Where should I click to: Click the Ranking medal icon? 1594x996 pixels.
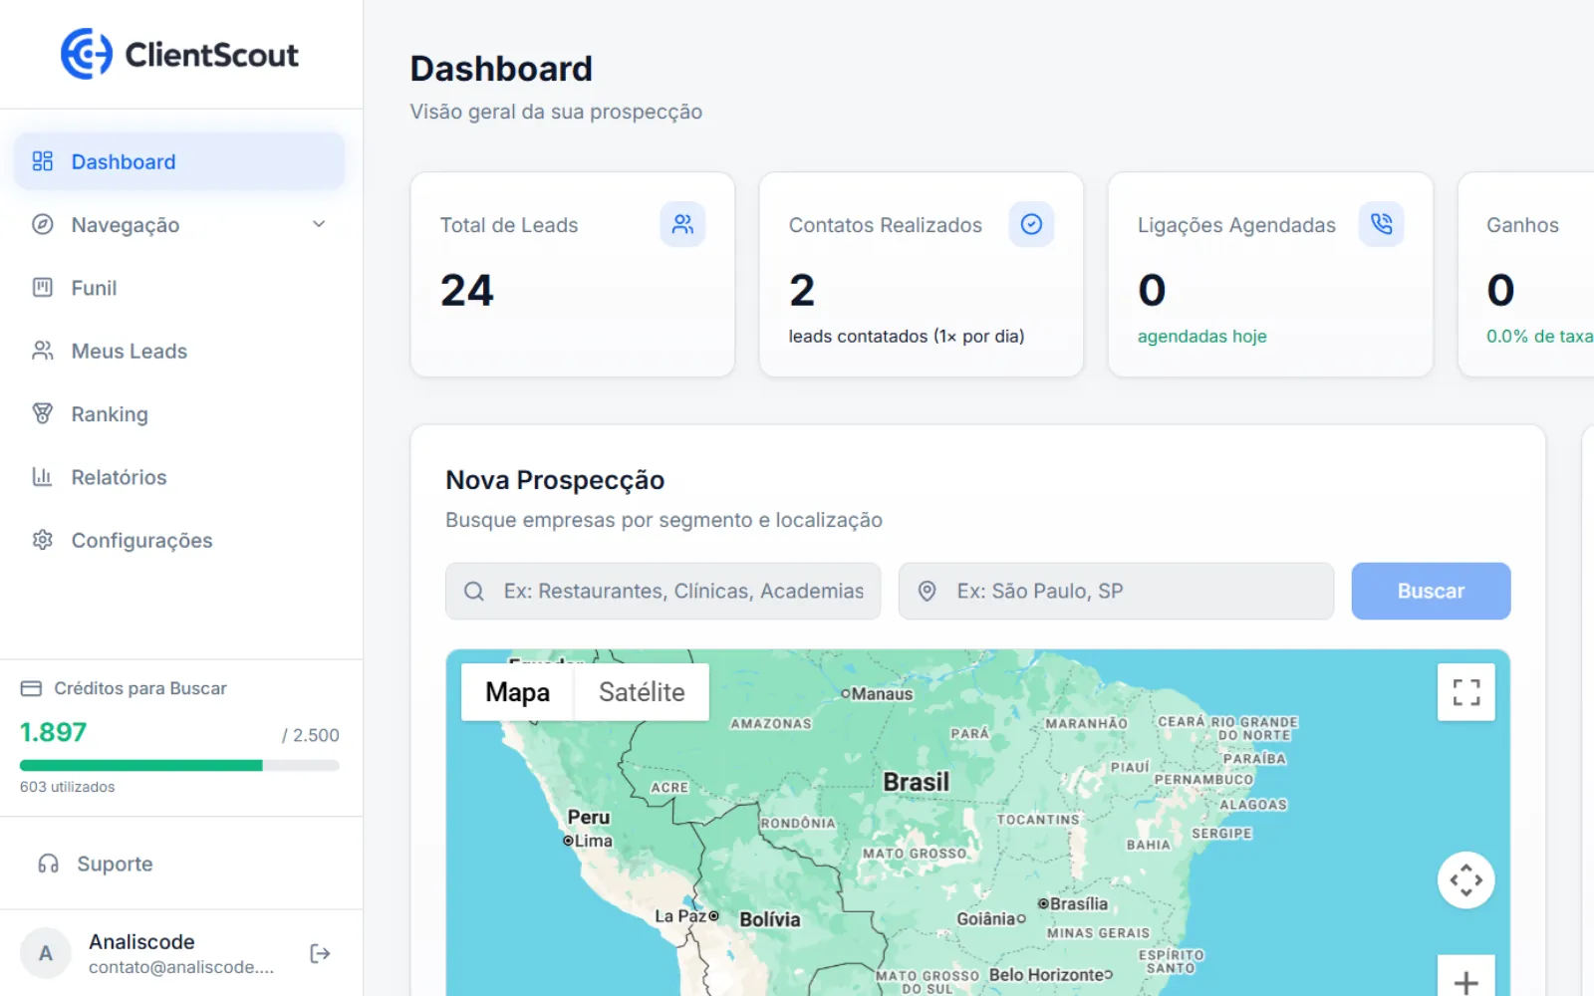tap(42, 413)
